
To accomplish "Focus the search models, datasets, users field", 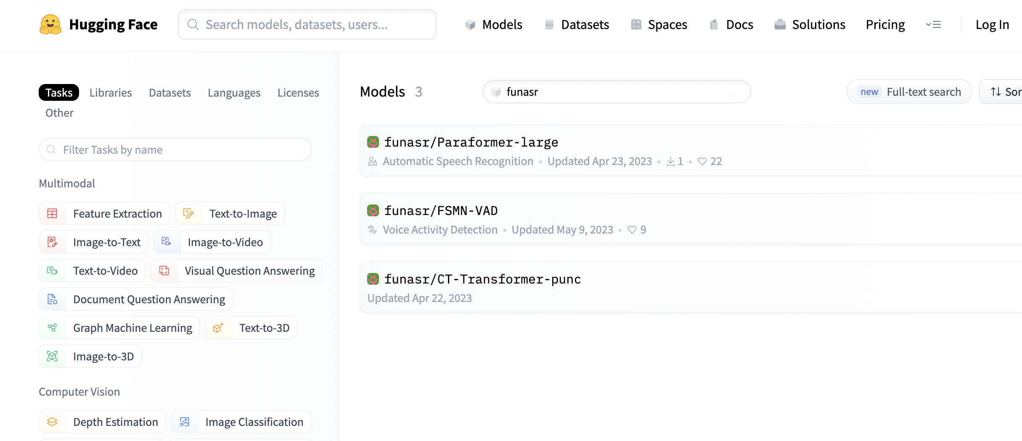I will pyautogui.click(x=307, y=24).
